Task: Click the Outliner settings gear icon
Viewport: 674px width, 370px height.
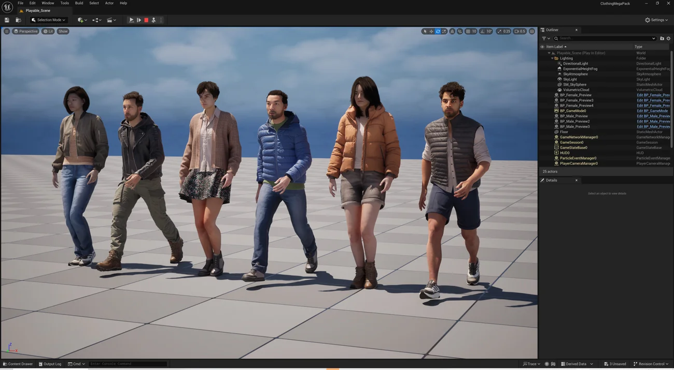Action: point(668,38)
